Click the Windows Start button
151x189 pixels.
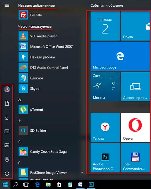click(5, 184)
